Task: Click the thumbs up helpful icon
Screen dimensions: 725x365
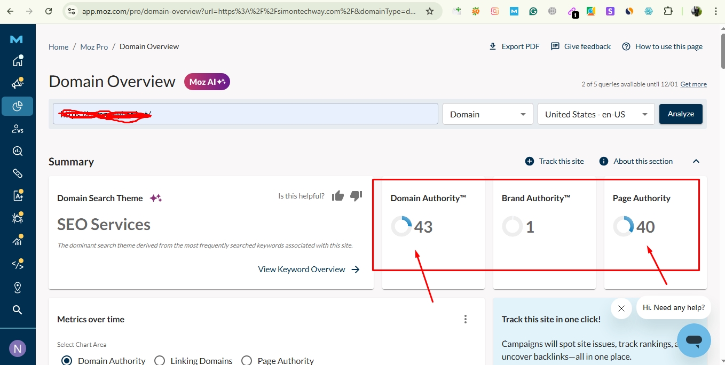Action: [338, 196]
